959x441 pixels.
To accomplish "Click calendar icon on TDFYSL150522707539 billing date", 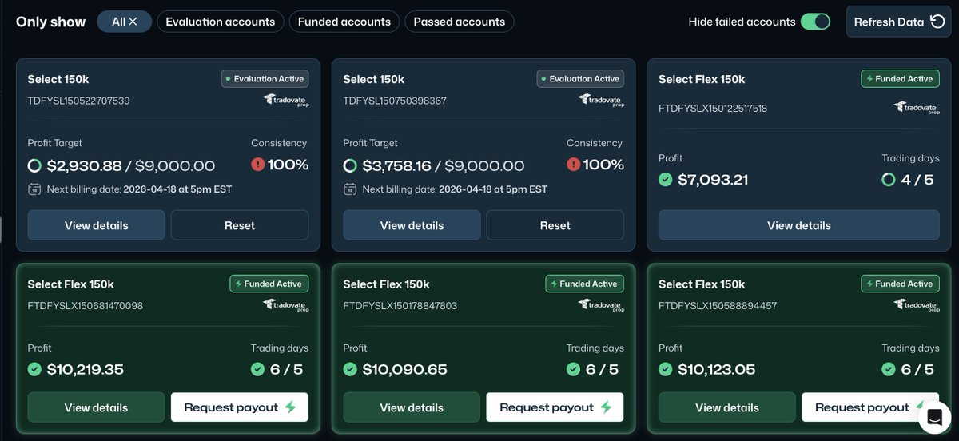I will (x=34, y=189).
